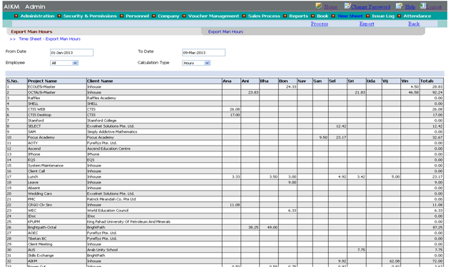Select the CTIS Desktop project cell
This screenshot has width=458, height=267.
(x=57, y=115)
